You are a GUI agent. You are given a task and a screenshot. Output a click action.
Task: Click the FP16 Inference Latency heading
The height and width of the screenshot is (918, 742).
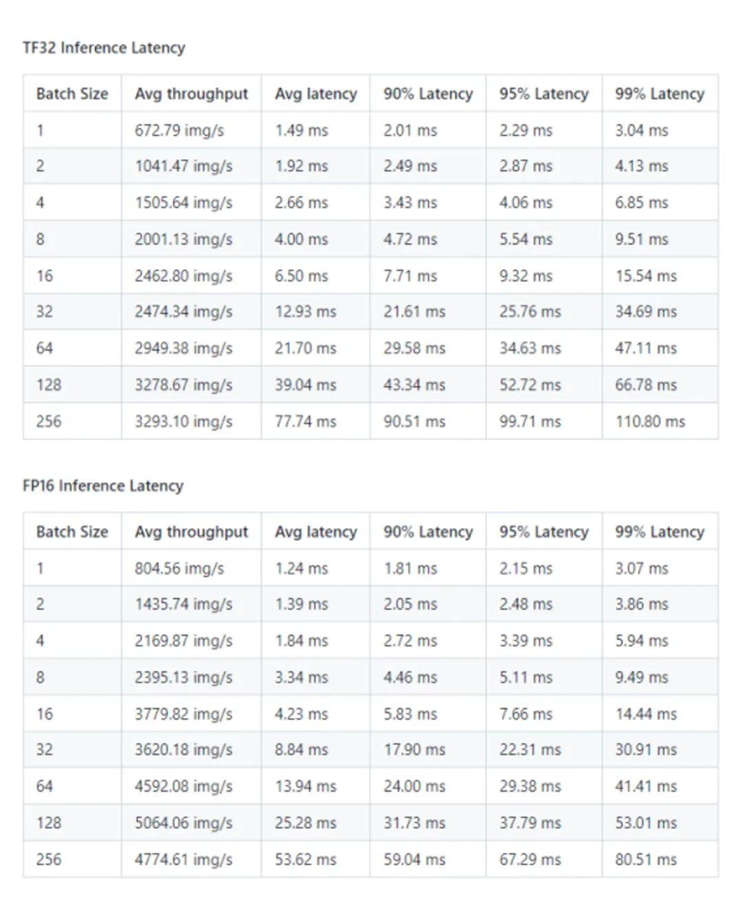[103, 486]
